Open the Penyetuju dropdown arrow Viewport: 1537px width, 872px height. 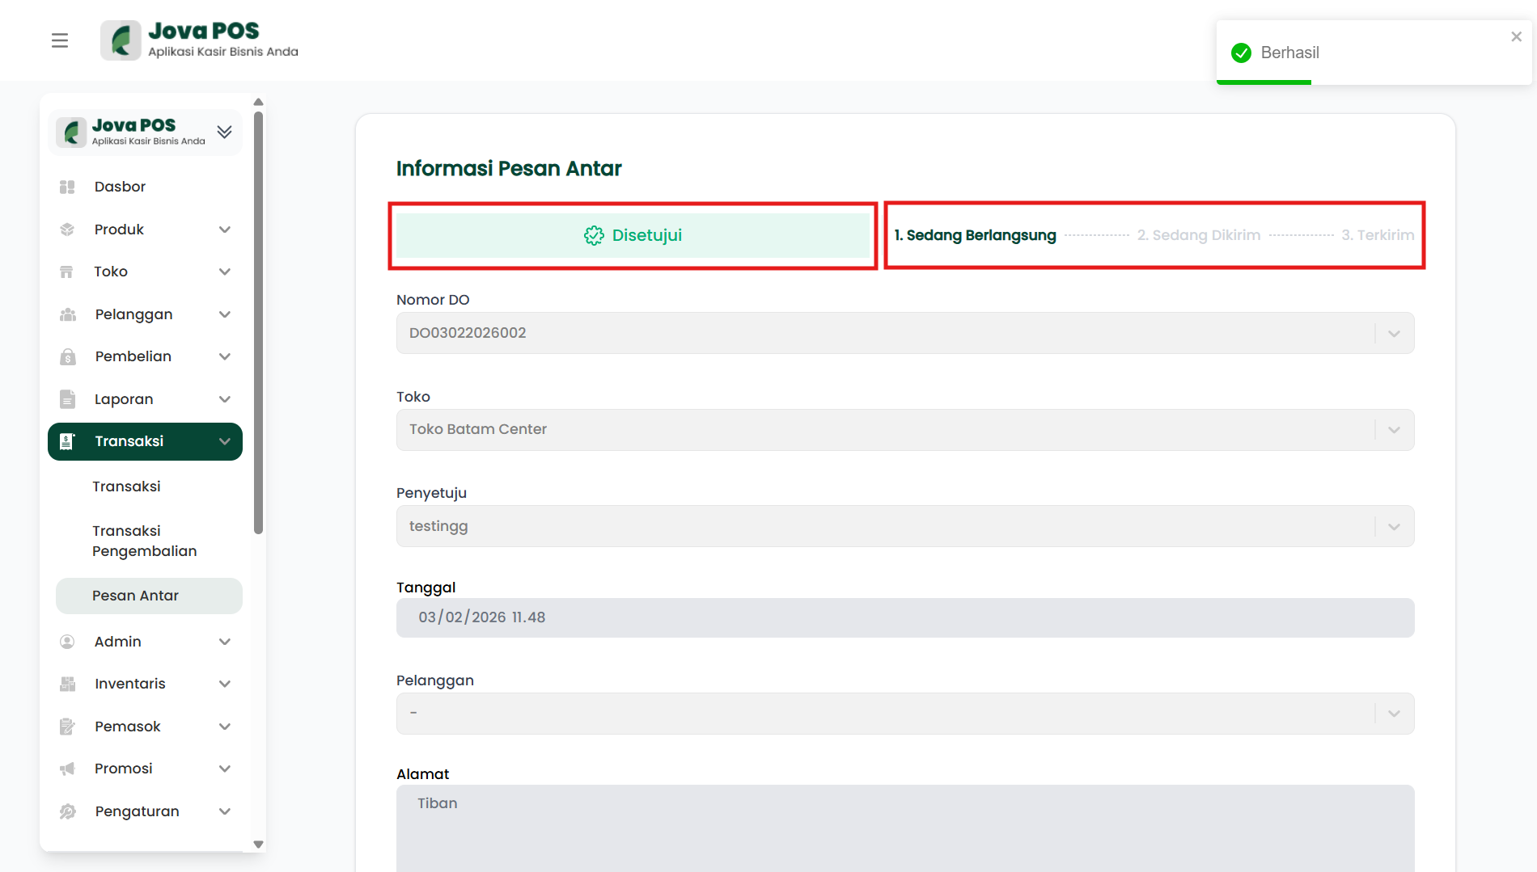pyautogui.click(x=1394, y=526)
